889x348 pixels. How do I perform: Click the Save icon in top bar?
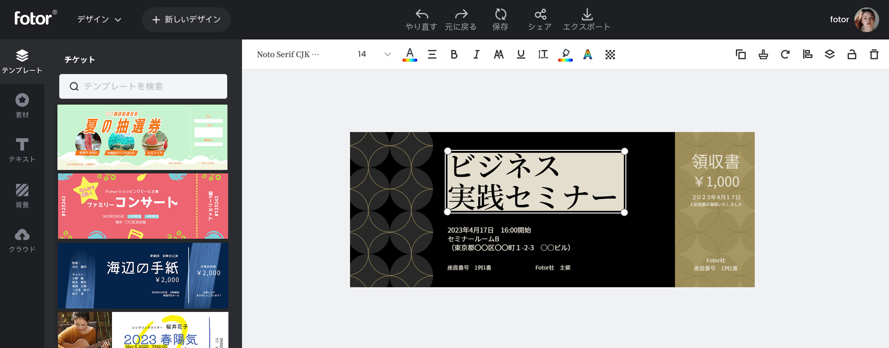(x=500, y=15)
